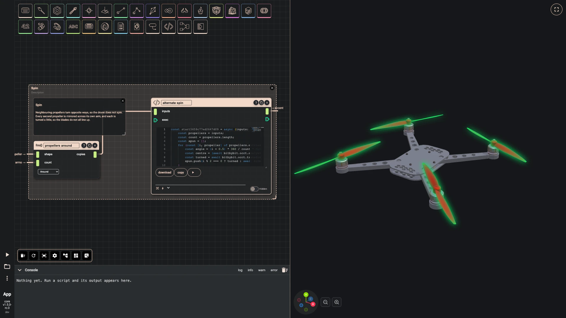The height and width of the screenshot is (318, 566).
Task: Edit the alternate spin name field
Action: coord(177,103)
